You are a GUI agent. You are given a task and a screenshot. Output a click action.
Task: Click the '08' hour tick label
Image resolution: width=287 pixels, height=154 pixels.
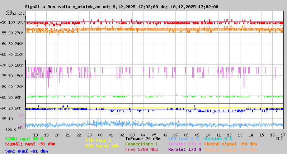[x=186, y=135]
